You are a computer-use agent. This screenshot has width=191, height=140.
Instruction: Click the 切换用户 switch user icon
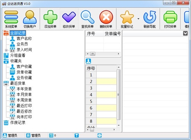point(30,17)
